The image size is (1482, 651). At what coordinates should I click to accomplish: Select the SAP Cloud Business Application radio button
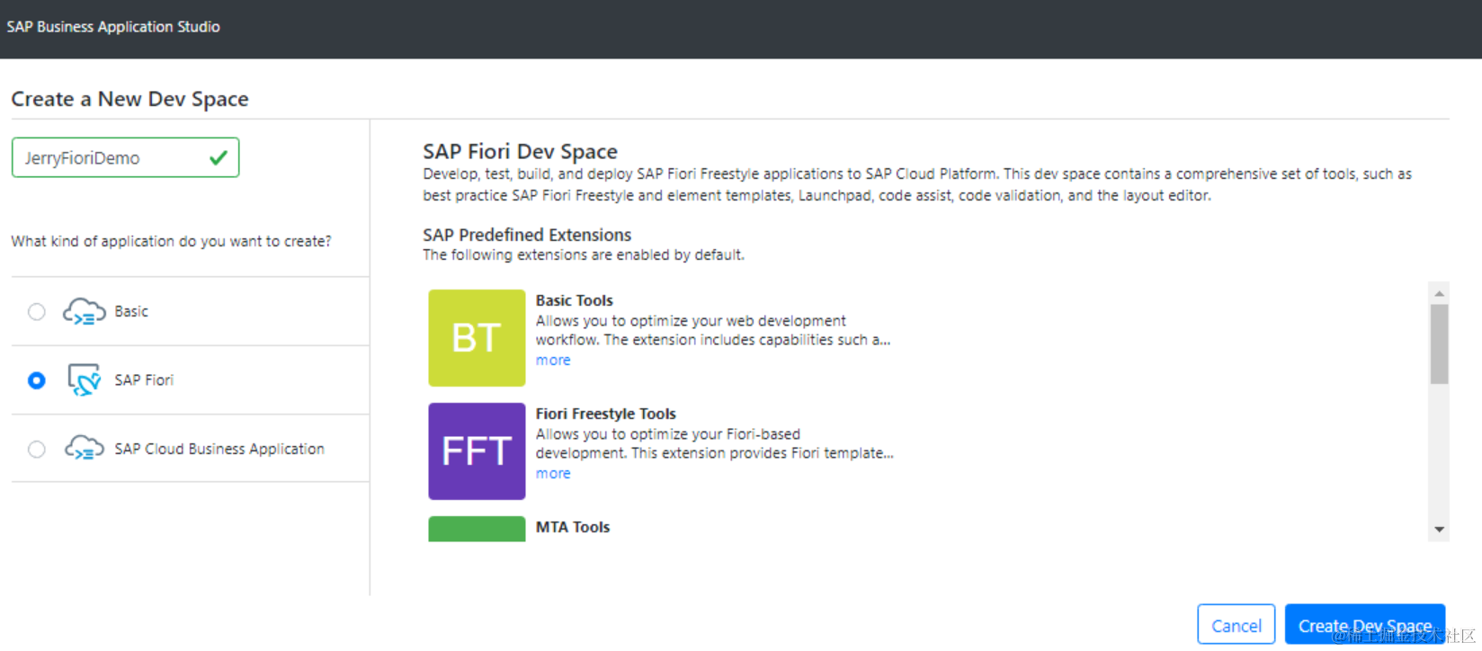[36, 449]
